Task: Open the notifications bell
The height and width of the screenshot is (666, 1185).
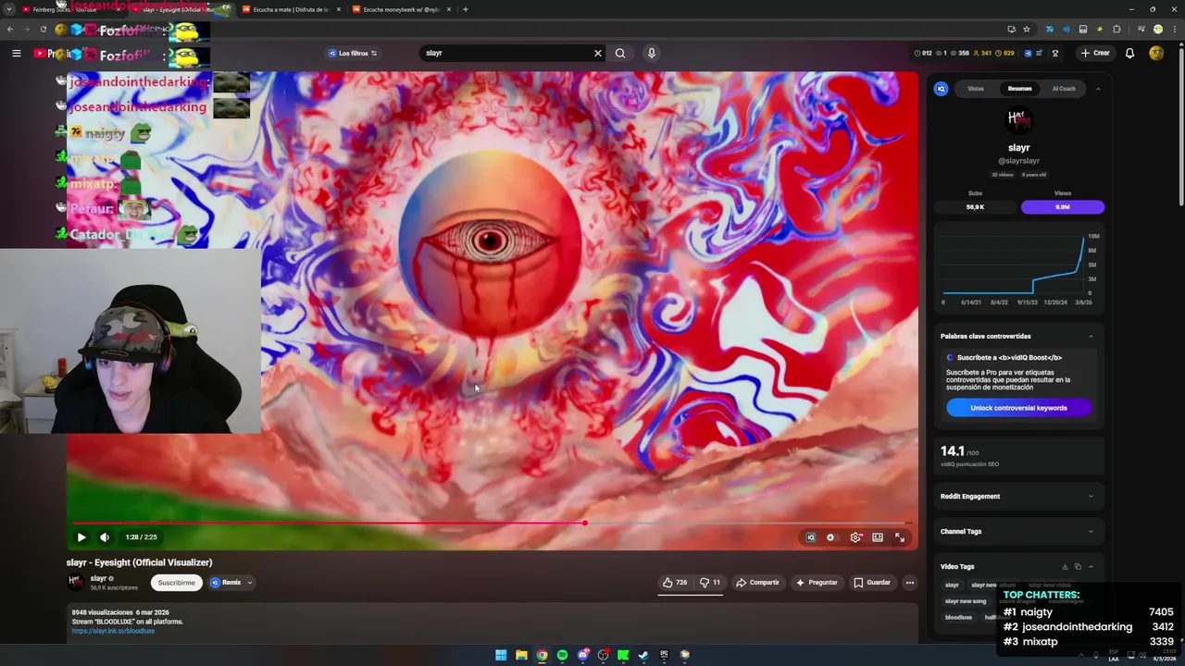Action: point(1129,53)
